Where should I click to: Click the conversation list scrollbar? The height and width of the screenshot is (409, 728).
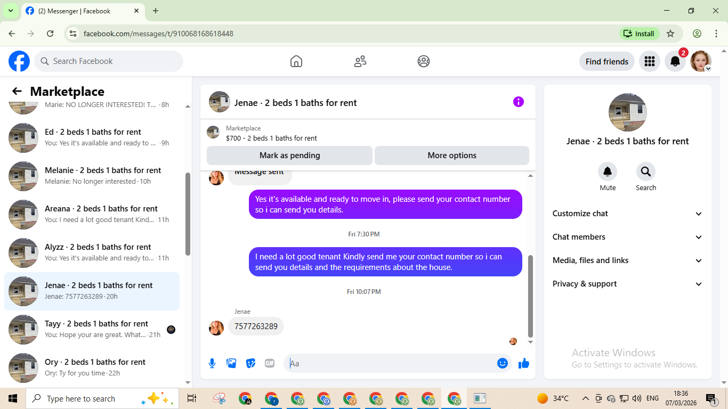coord(188,214)
